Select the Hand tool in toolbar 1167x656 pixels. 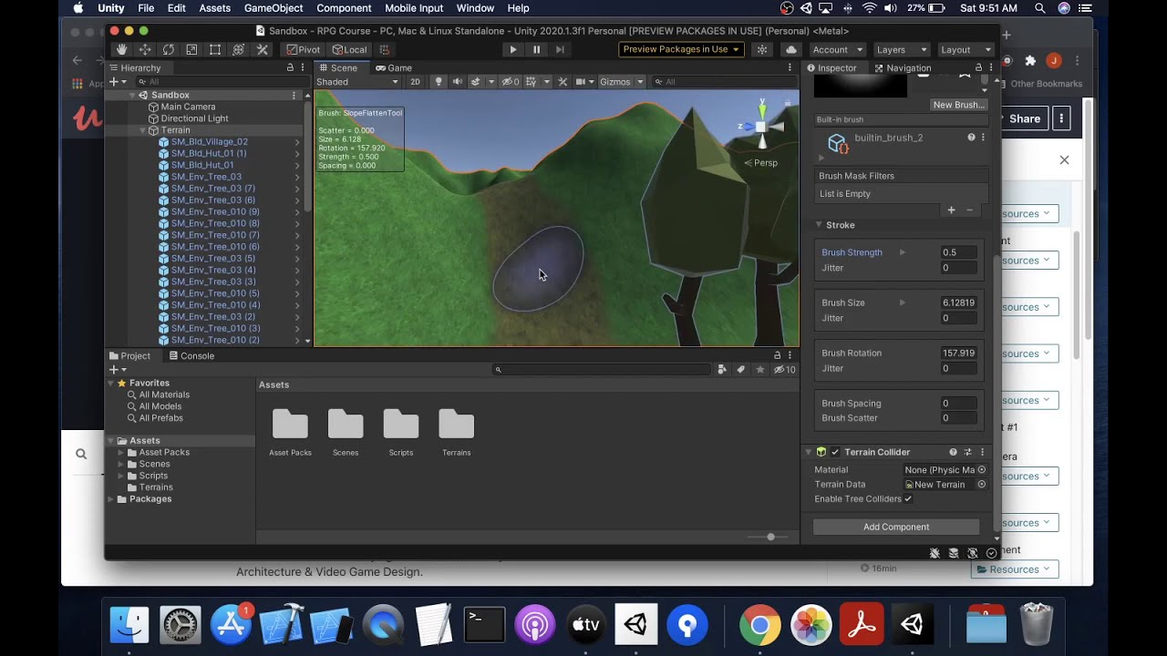[x=121, y=50]
